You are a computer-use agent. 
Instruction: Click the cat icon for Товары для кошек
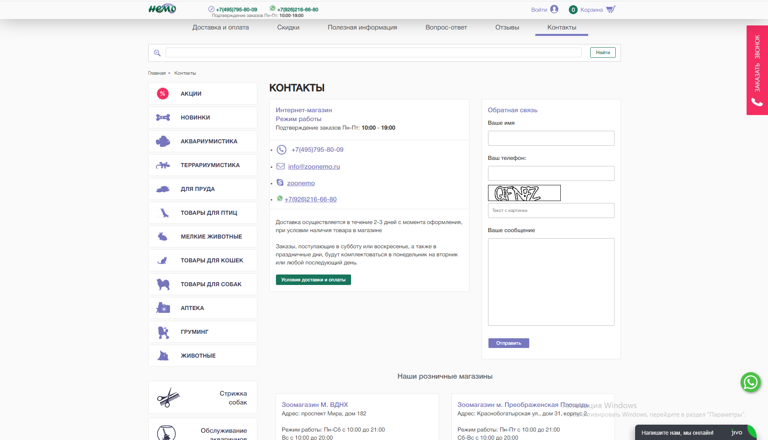(162, 260)
